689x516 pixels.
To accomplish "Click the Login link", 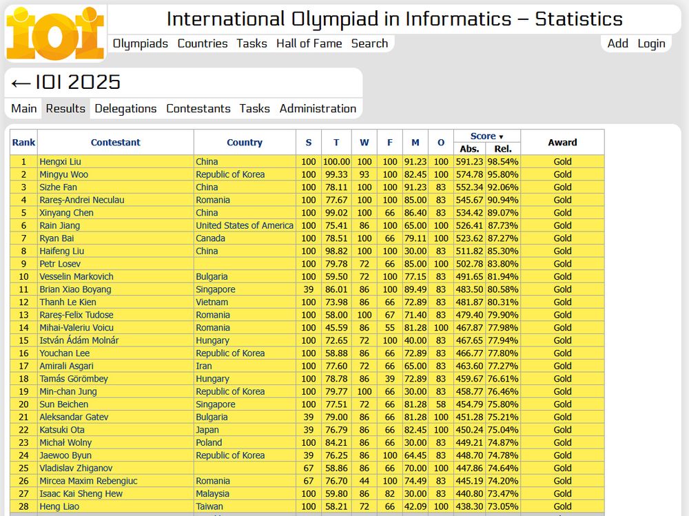I will 651,43.
